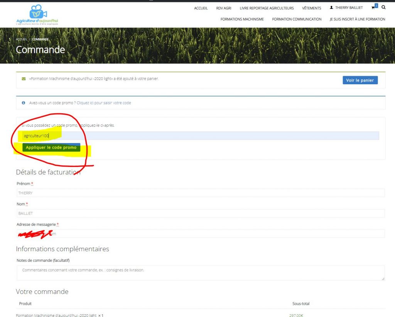The image size is (395, 317).
Task: Focus the Nom input field
Action: [x=201, y=213]
